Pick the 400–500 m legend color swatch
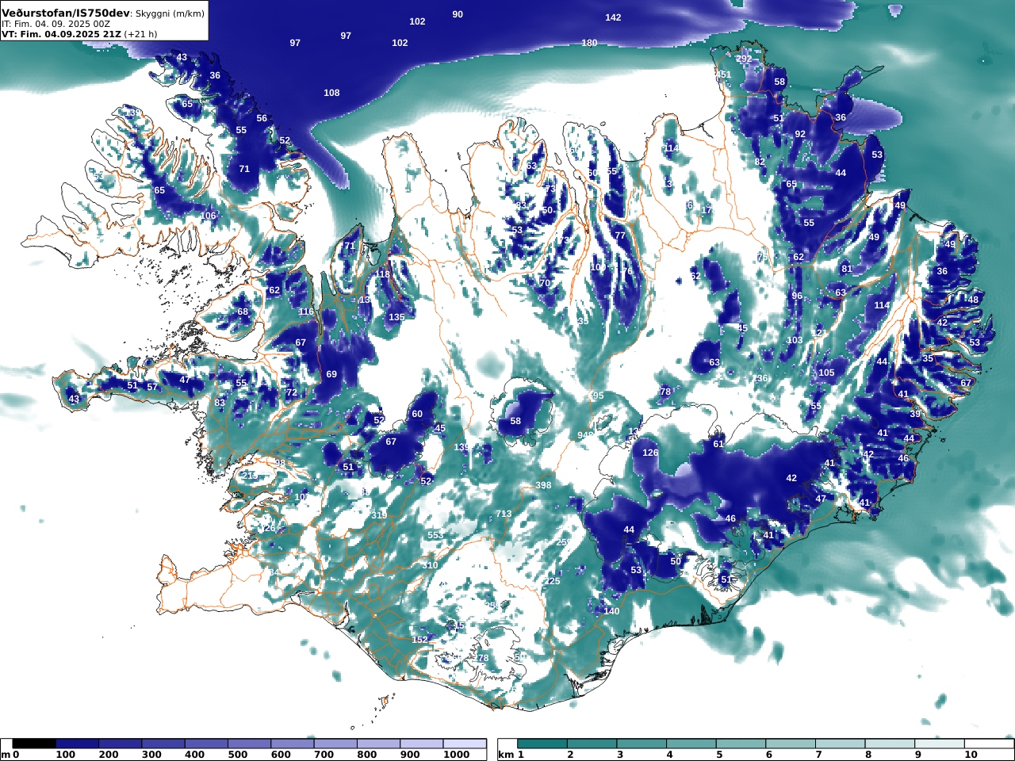1015x761 pixels. click(x=206, y=744)
